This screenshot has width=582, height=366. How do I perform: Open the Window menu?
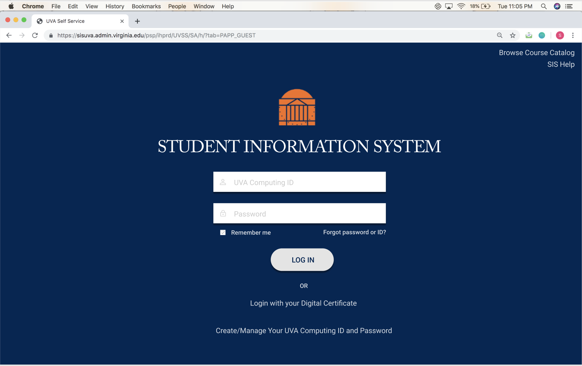pyautogui.click(x=204, y=6)
